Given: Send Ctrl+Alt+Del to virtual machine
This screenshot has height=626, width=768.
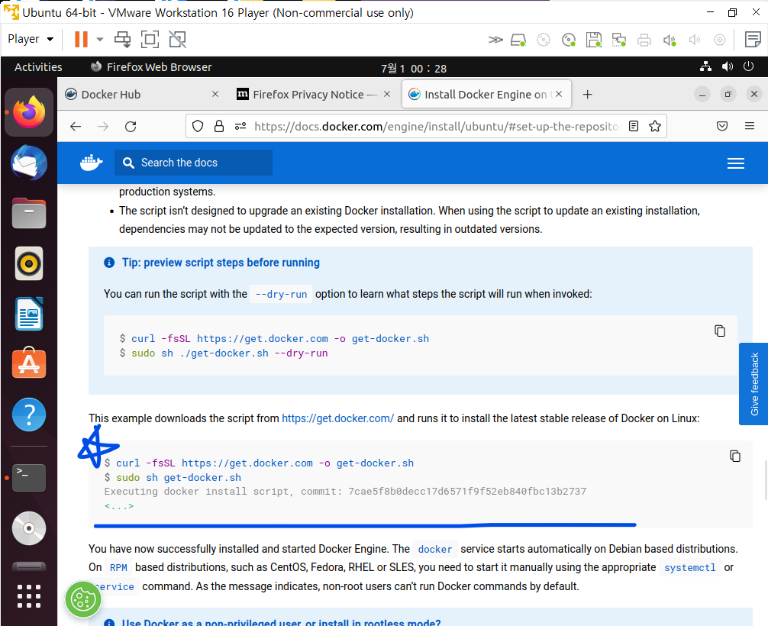Looking at the screenshot, I should pos(122,39).
